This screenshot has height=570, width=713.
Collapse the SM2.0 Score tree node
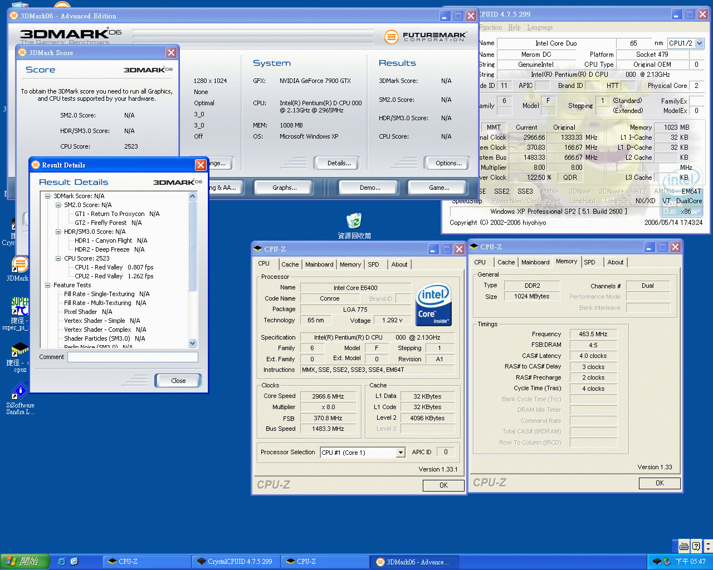(x=58, y=205)
